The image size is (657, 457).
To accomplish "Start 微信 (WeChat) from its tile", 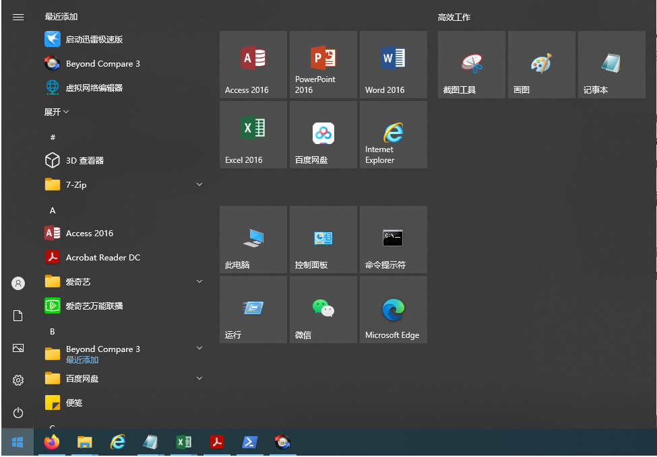I will [323, 309].
